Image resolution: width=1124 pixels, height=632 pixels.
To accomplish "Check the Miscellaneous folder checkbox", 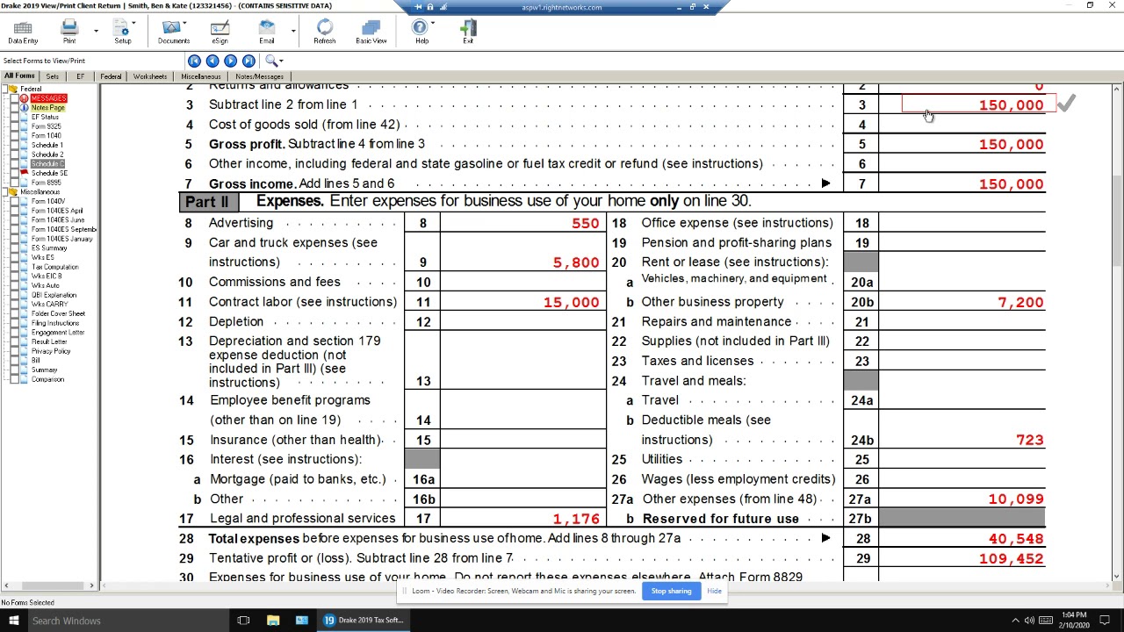I will (6, 192).
